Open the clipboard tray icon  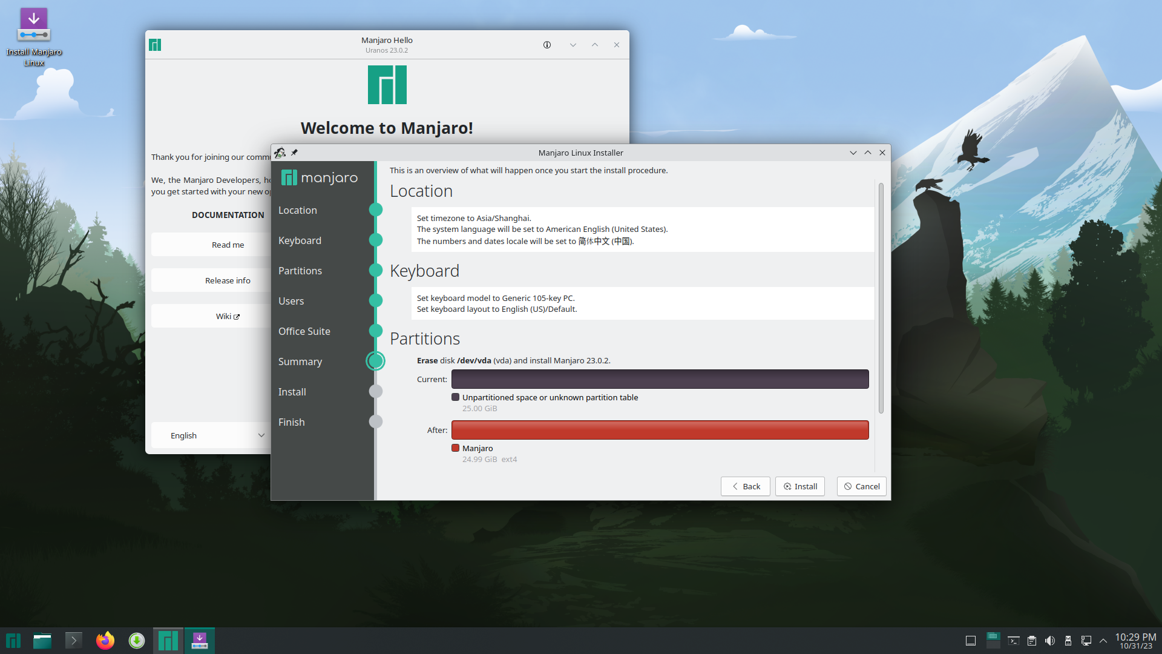tap(1032, 641)
